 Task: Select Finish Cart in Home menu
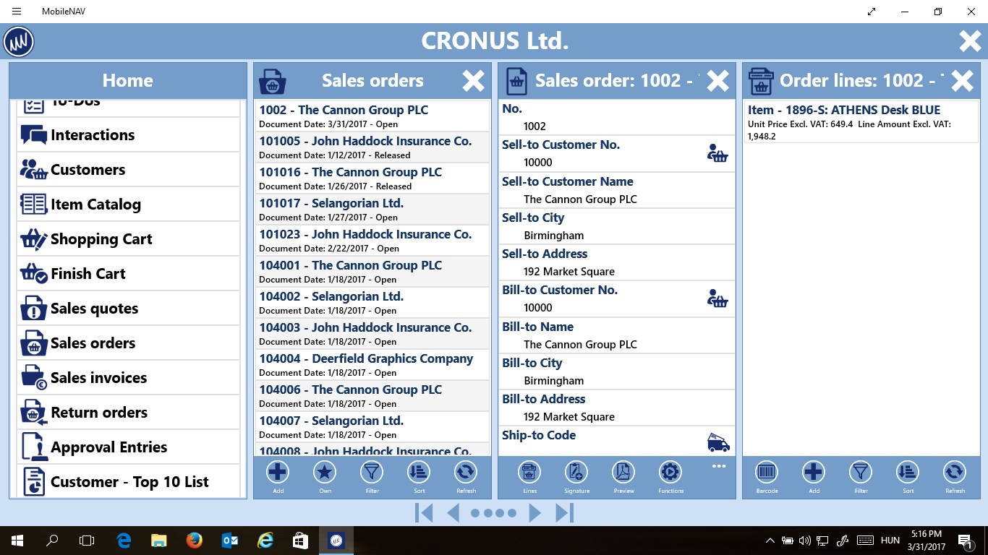tap(128, 274)
